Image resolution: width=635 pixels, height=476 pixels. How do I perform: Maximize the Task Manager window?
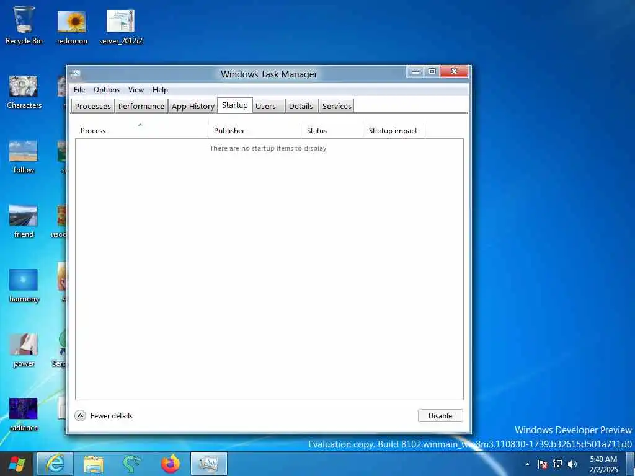coord(432,72)
